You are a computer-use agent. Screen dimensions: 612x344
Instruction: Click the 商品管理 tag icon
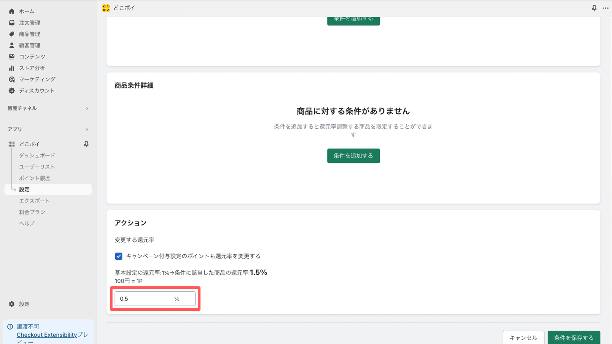pyautogui.click(x=12, y=34)
